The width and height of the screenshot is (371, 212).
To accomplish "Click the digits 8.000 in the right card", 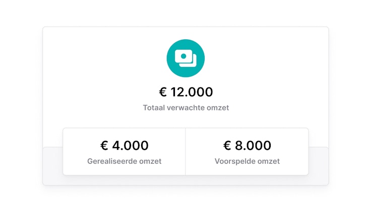I will (253, 146).
